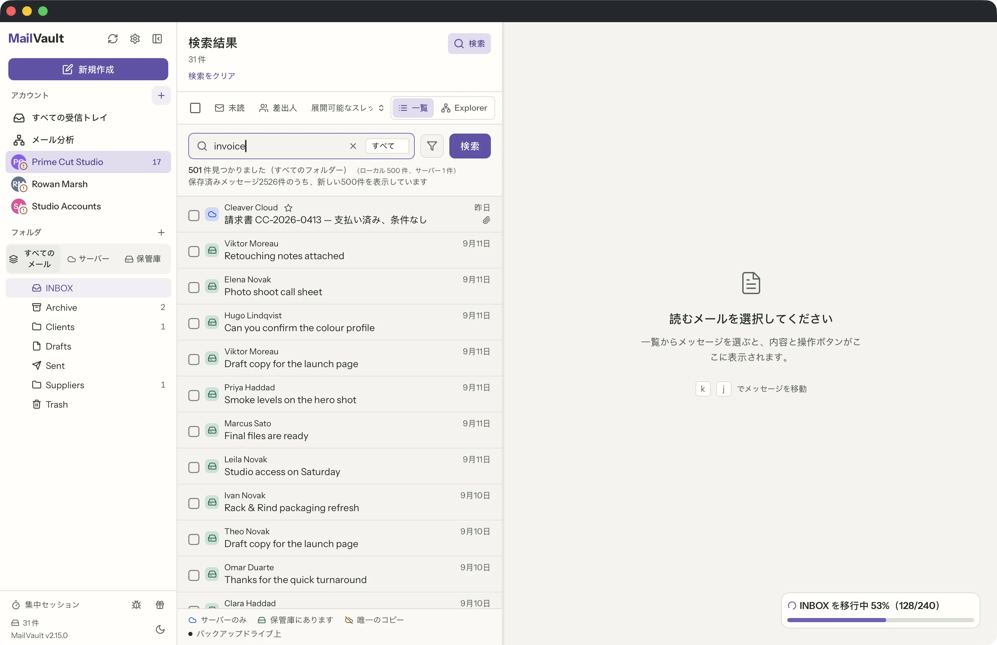Open メール分析 in sidebar
The image size is (997, 645).
88,140
